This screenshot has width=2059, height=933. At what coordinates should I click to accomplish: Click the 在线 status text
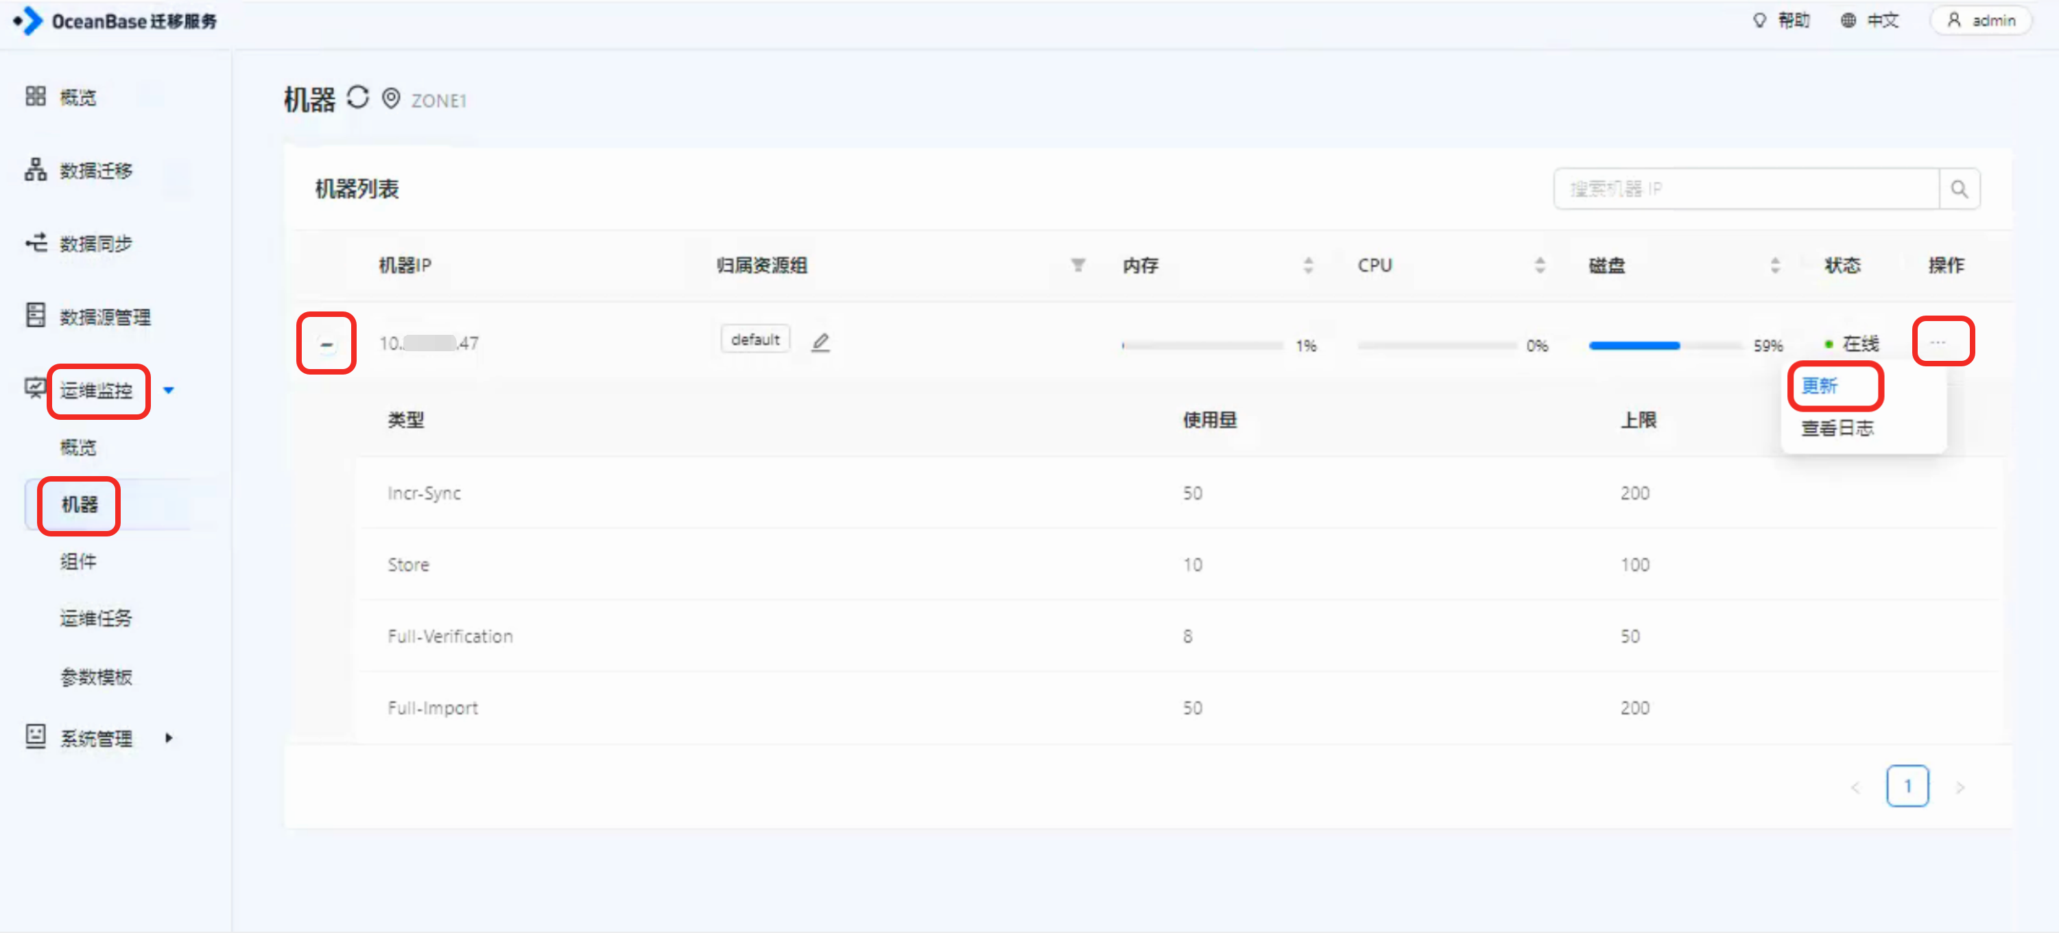pos(1860,344)
